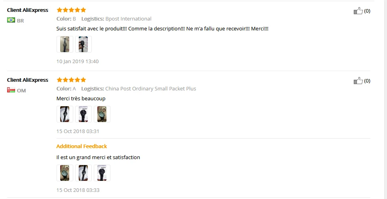Click 'China Post Ordinary Small Packet Plus' text
Image resolution: width=387 pixels, height=199 pixels.
click(x=150, y=88)
